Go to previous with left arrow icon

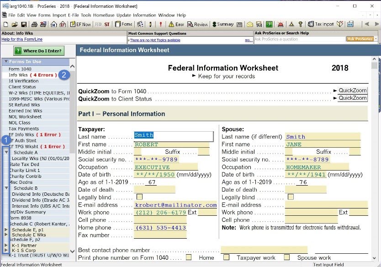point(367,24)
